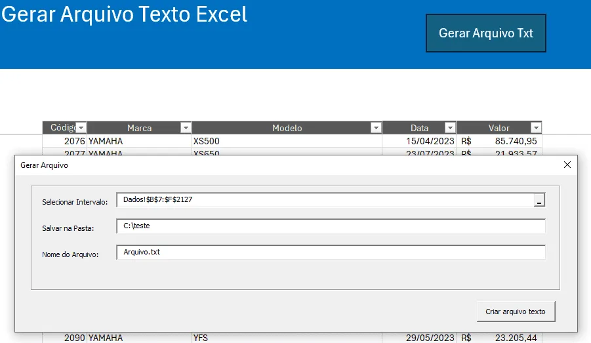This screenshot has width=591, height=343.
Task: Open the Data column filter dropdown
Action: pos(450,128)
